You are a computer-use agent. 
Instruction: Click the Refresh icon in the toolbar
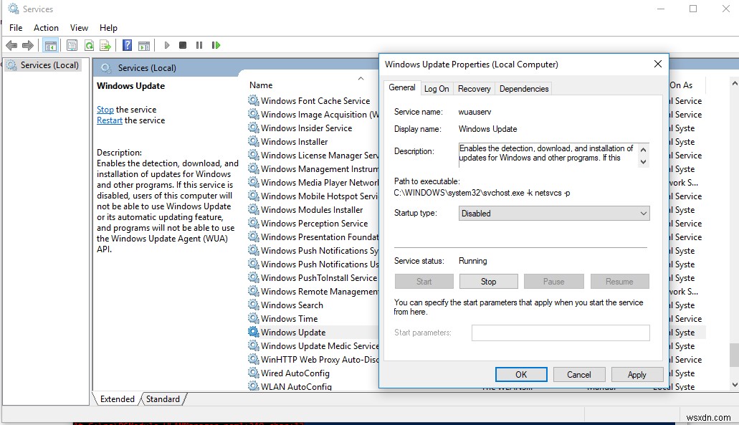89,45
